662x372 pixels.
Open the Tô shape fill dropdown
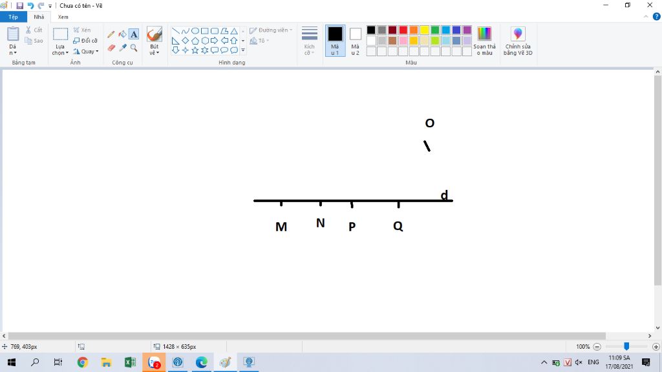tap(259, 41)
